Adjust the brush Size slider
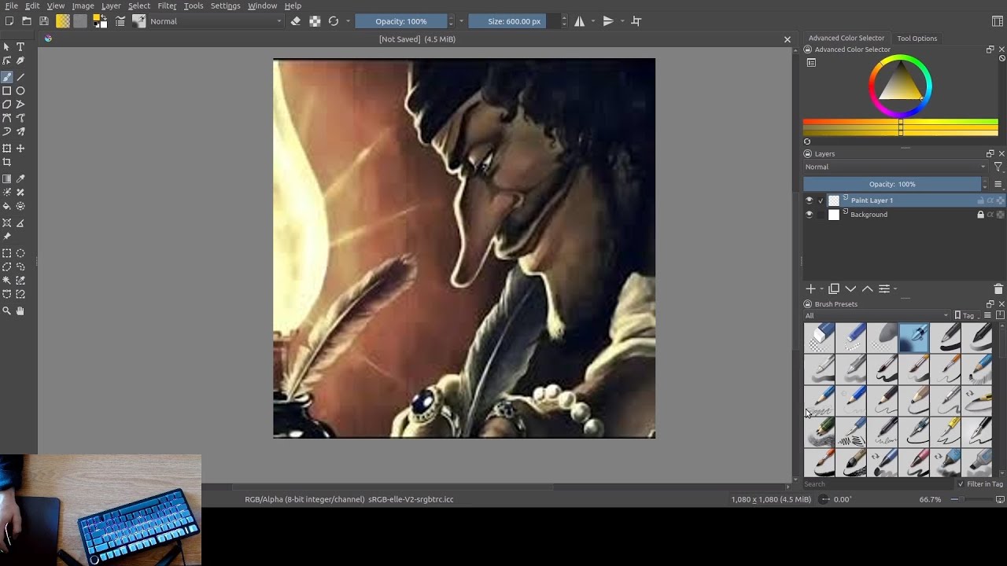Screen dimensions: 1007x566 point(514,21)
